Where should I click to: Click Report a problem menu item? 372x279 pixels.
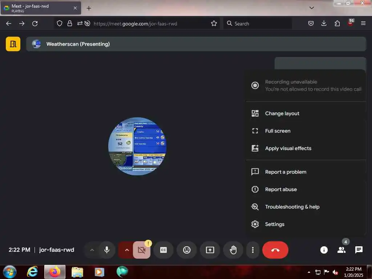pyautogui.click(x=306, y=172)
